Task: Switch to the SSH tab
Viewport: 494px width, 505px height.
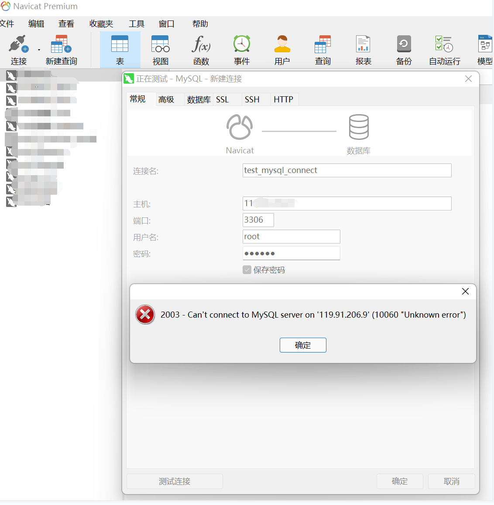Action: coord(252,99)
